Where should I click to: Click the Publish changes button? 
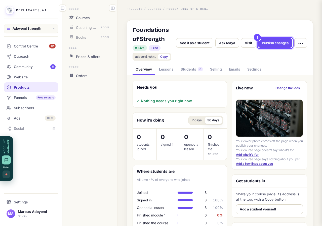(x=275, y=43)
